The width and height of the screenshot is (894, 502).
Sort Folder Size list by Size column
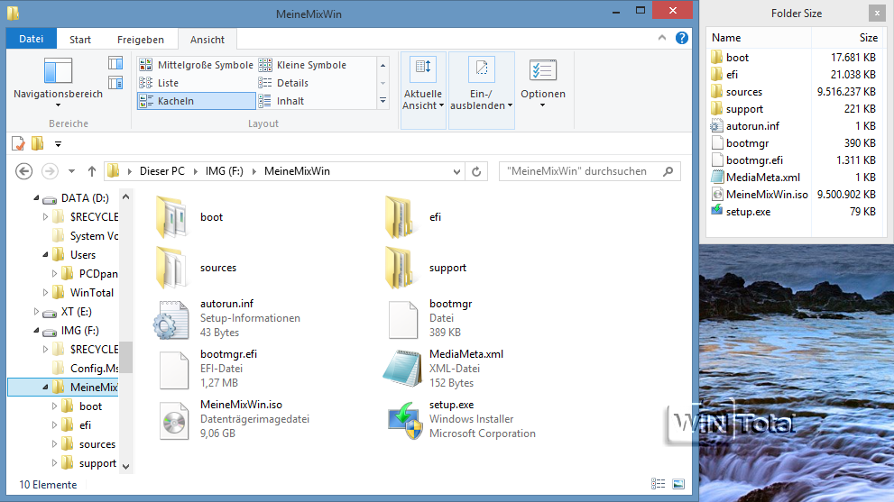(x=849, y=38)
